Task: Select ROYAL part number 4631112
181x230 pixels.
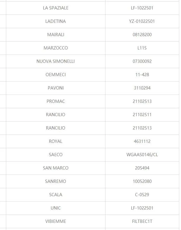Action: pos(142,141)
